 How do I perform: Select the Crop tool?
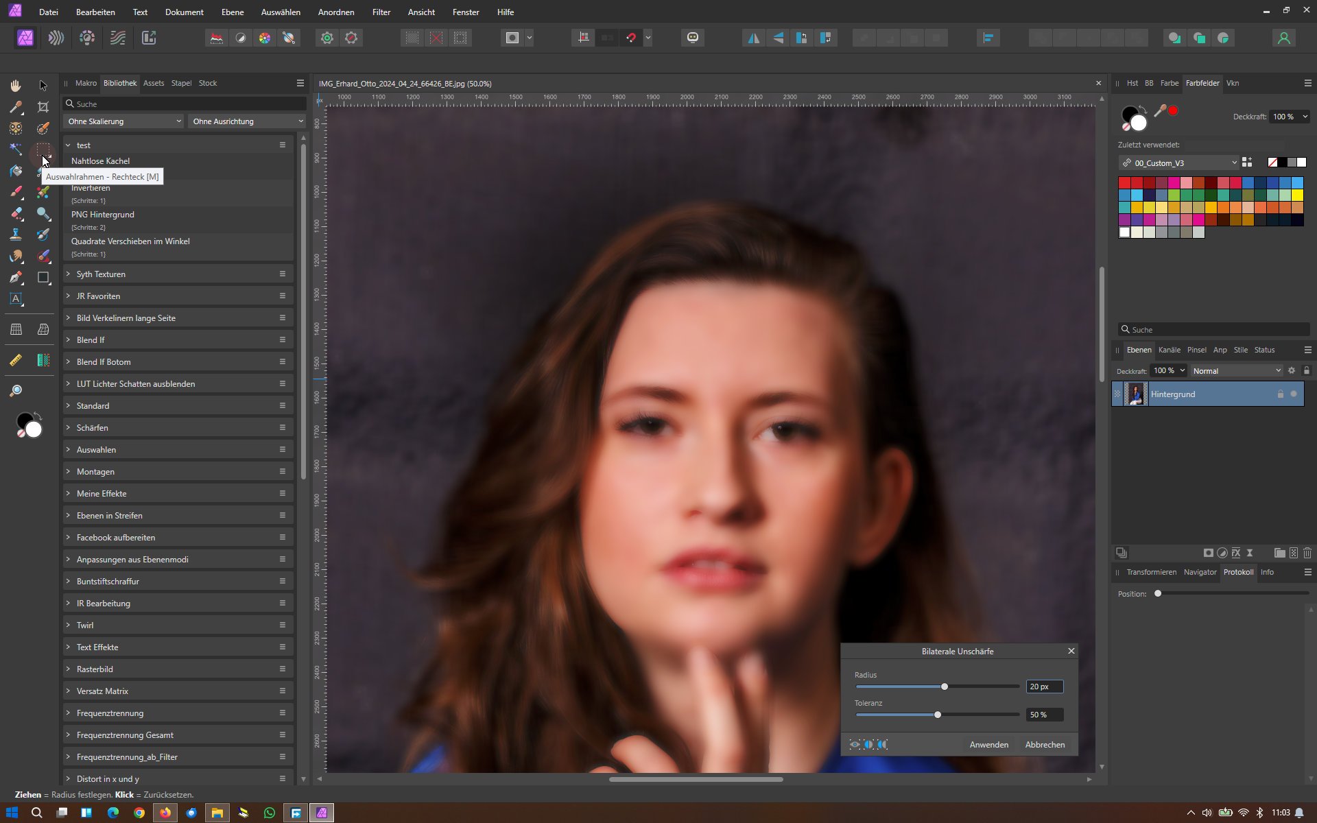coord(43,107)
